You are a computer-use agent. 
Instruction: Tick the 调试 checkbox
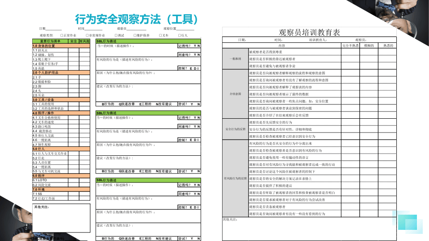point(116,35)
